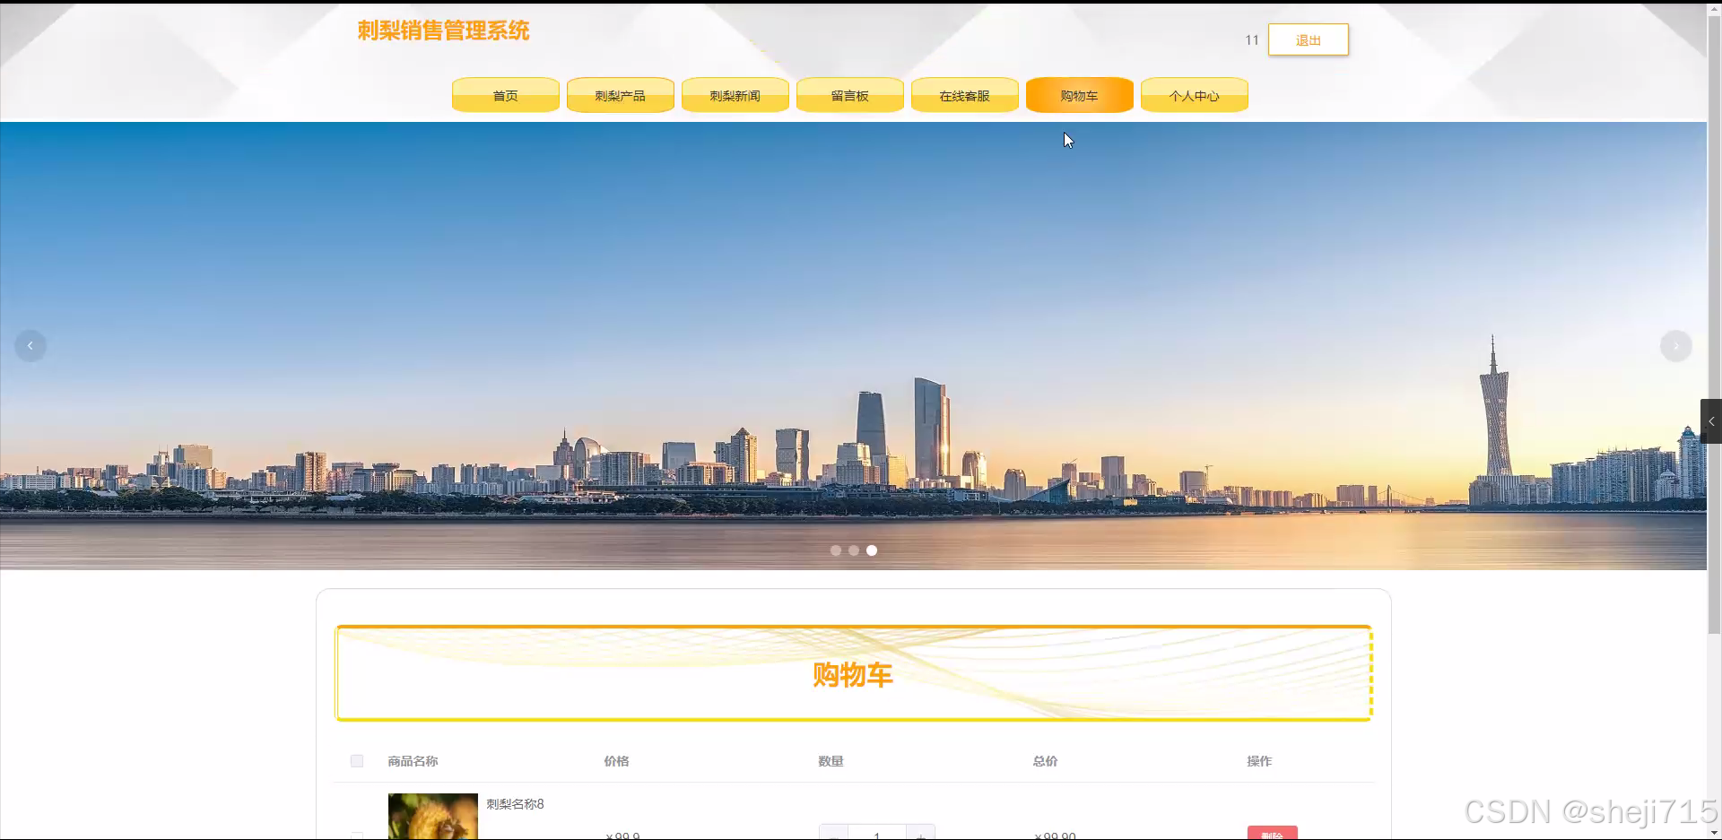Check the checkbox for 刺梨名称8 item row
The height and width of the screenshot is (840, 1722).
coord(357,834)
